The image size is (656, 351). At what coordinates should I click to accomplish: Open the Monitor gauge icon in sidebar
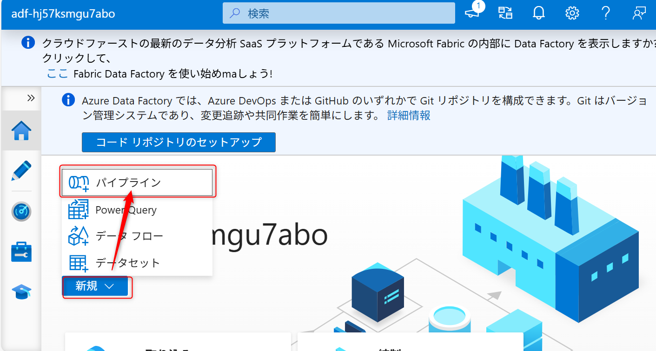pyautogui.click(x=21, y=211)
